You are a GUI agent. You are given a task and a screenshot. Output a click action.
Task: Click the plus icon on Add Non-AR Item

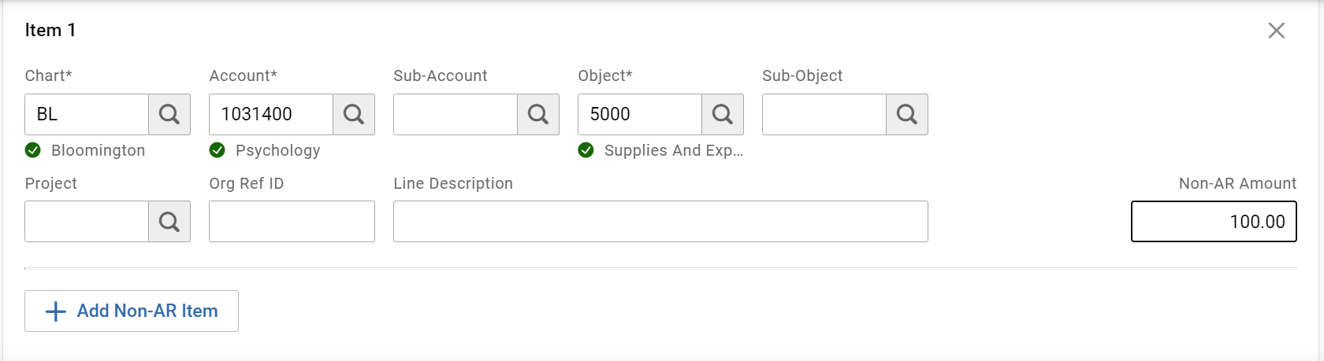(55, 311)
